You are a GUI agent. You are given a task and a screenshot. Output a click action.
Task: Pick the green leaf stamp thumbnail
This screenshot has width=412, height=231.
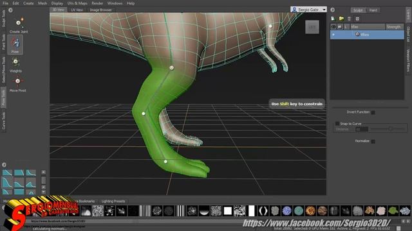[393, 210]
